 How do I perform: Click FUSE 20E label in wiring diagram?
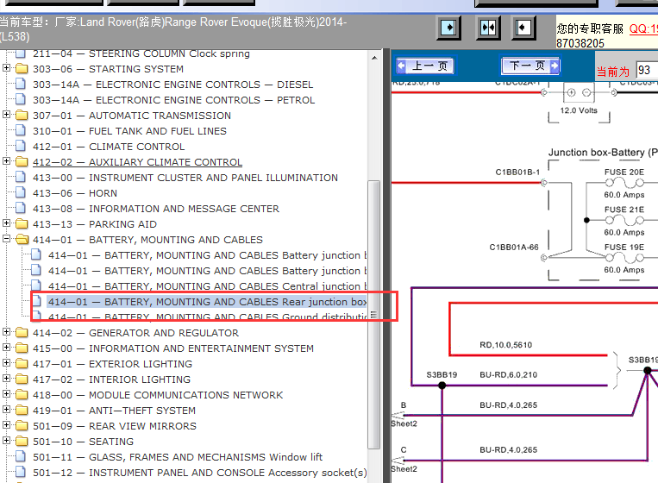[x=624, y=172]
